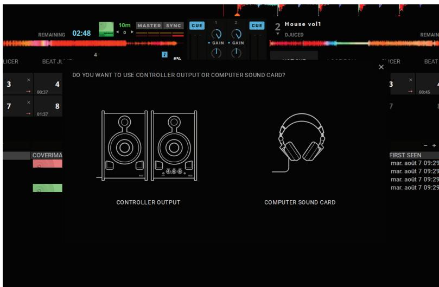Toggle deck 1 SYNC button
The image size is (439, 287).
coord(173,25)
